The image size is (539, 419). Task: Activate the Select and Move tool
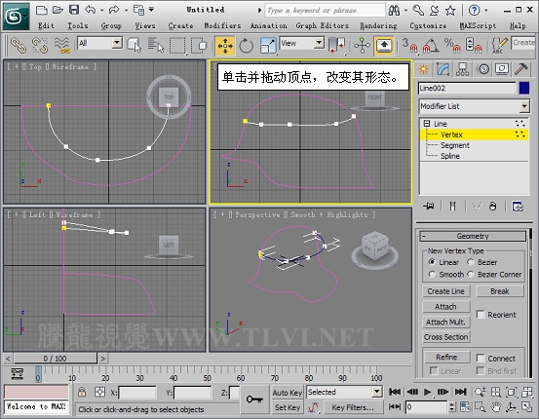(225, 46)
